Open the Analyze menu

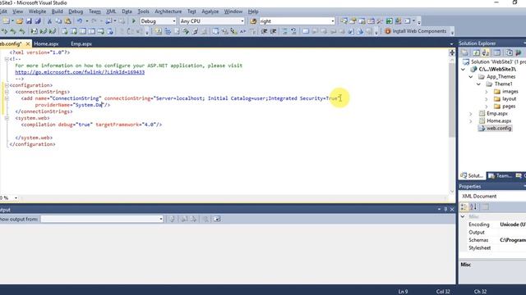pos(210,11)
